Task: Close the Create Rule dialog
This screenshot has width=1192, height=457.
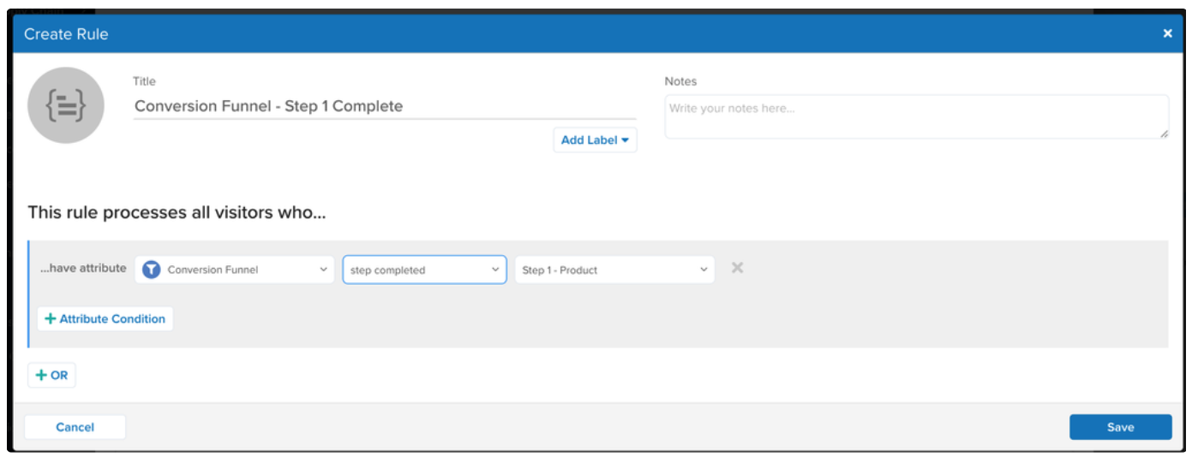Action: [x=1167, y=33]
